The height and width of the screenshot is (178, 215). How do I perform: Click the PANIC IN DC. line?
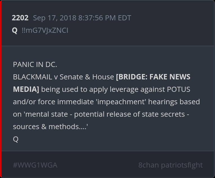35,64
